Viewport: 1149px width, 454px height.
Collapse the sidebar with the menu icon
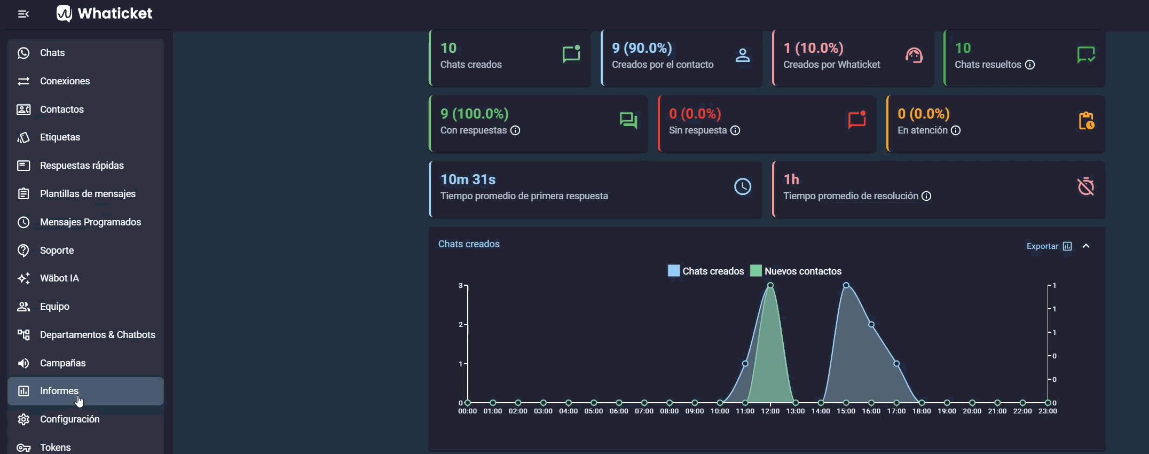coord(23,14)
